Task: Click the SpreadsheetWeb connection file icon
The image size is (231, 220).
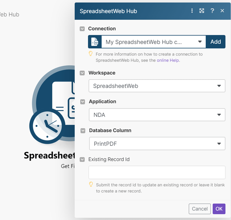Action: [95, 42]
